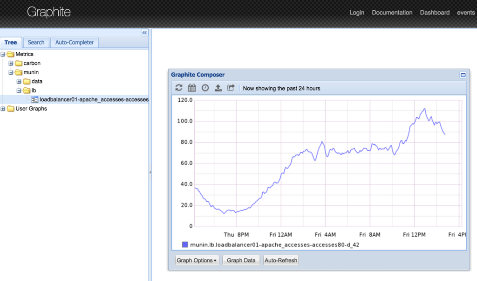
Task: Open the Documentation link
Action: [392, 13]
